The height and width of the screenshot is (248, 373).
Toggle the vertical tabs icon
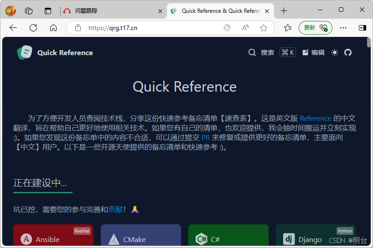[48, 11]
